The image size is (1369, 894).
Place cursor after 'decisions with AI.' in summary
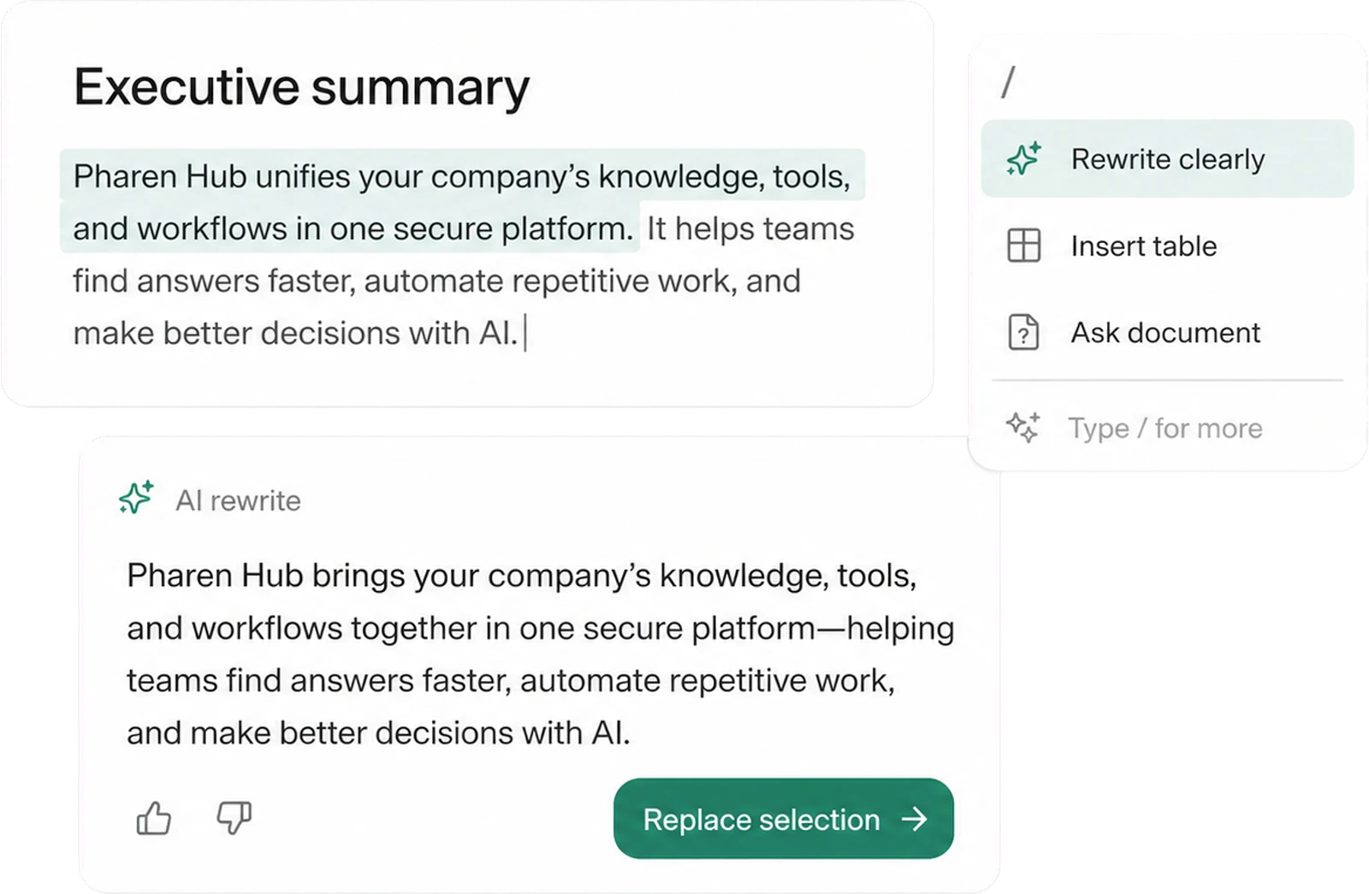point(525,333)
